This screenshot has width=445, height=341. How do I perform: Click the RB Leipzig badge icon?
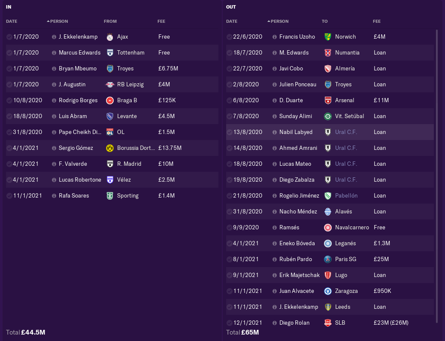pyautogui.click(x=110, y=85)
